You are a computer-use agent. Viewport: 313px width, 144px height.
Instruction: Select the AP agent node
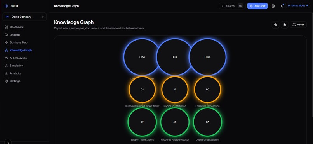[175, 122]
